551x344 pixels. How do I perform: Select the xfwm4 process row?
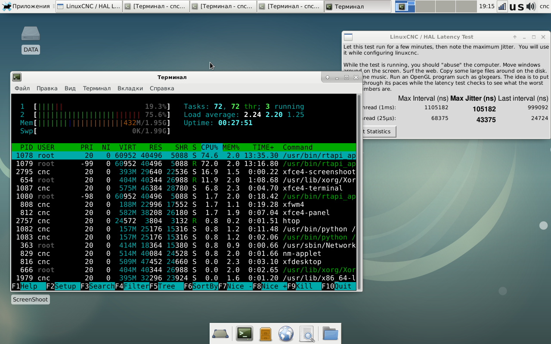pyautogui.click(x=184, y=204)
